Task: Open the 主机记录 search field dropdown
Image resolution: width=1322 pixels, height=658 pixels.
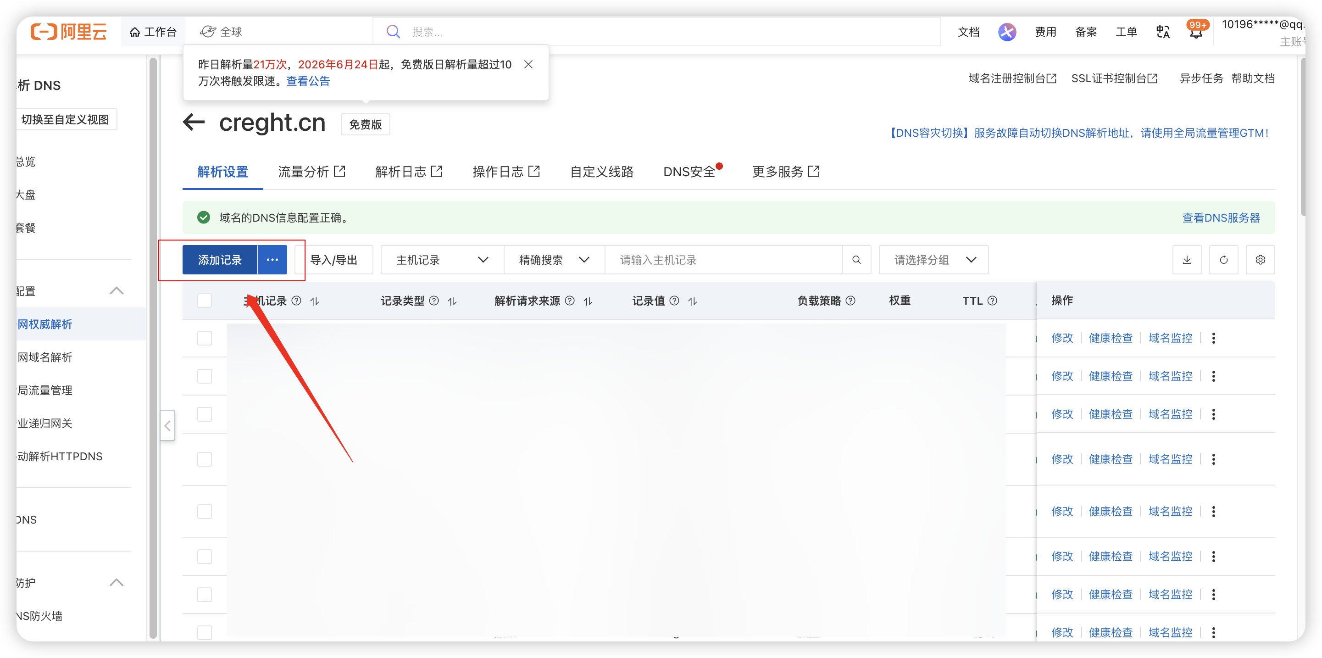Action: (x=442, y=260)
